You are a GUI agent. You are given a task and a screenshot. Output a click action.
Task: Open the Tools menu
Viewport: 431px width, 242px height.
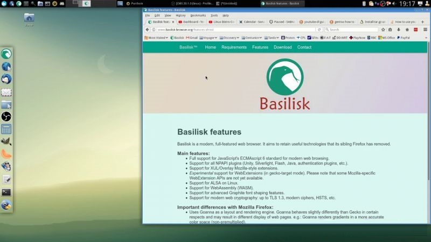click(214, 16)
